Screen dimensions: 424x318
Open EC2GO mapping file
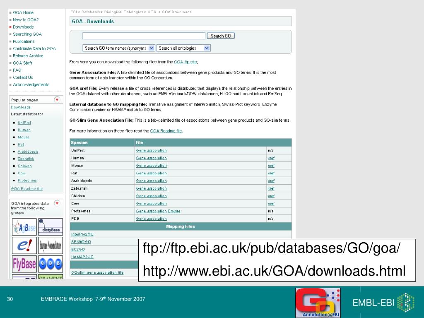click(x=78, y=249)
